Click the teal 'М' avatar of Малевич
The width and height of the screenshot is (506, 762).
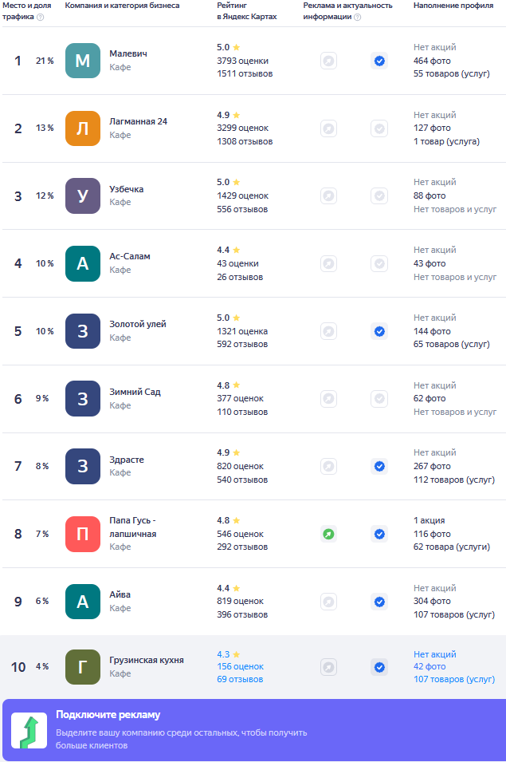83,61
